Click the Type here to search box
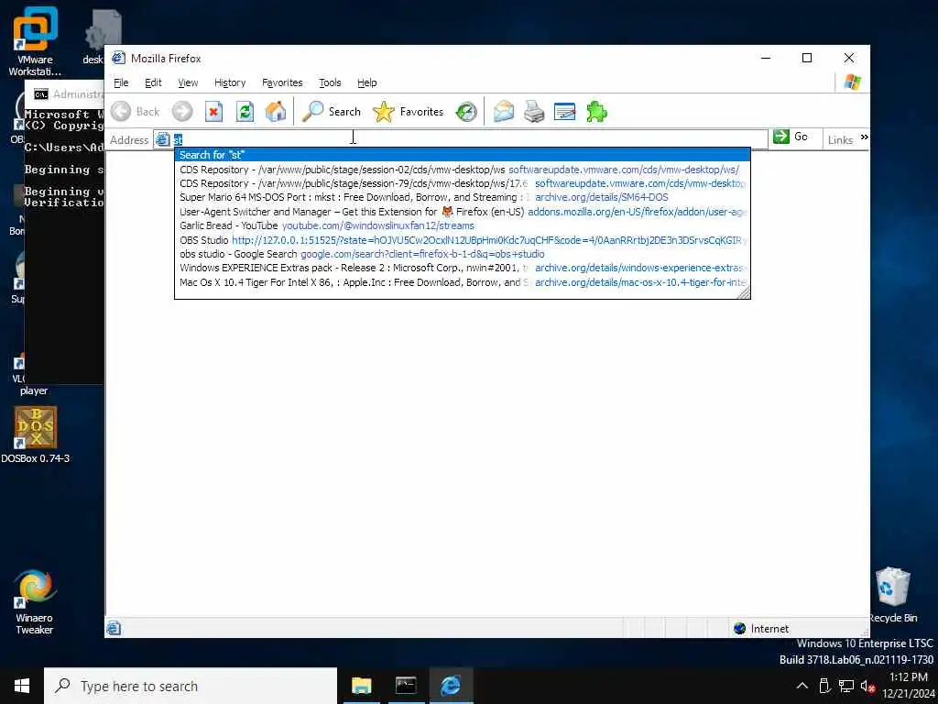This screenshot has width=938, height=704. click(191, 686)
